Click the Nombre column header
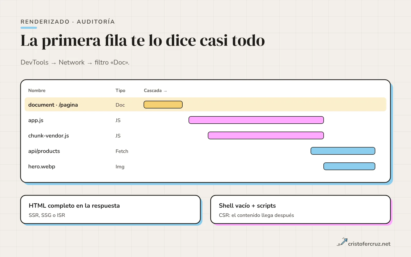The height and width of the screenshot is (257, 411). (37, 90)
